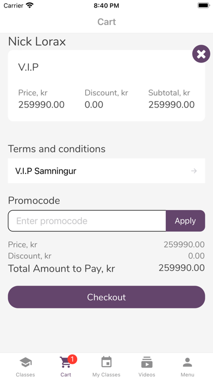Click the Enter promocode field
Image resolution: width=213 pixels, height=378 pixels.
(87, 221)
